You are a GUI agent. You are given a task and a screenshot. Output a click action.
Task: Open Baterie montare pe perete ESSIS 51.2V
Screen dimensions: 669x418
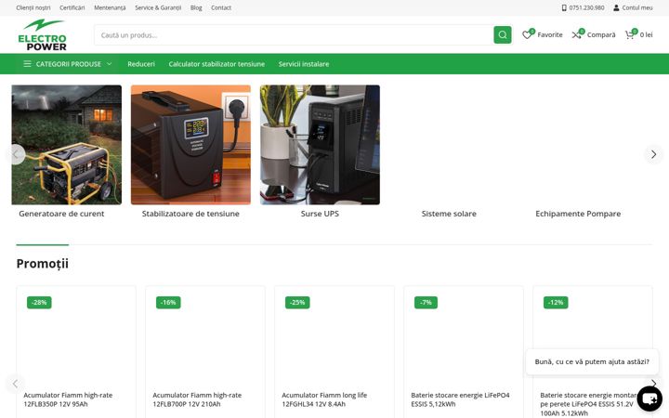[x=589, y=404]
